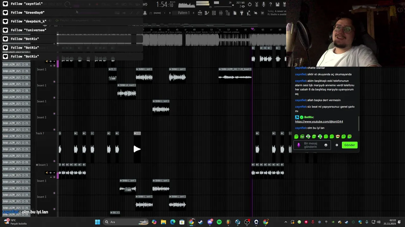Click the time display 1:54:10
405x227 pixels.
pyautogui.click(x=165, y=5)
